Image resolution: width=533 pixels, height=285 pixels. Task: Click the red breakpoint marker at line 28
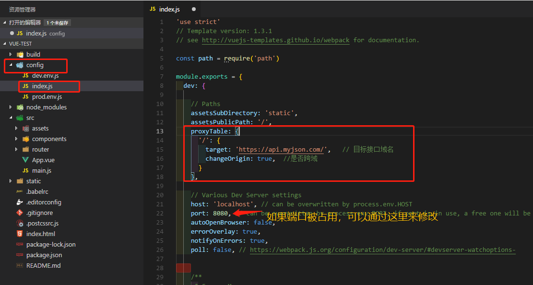coord(183,268)
